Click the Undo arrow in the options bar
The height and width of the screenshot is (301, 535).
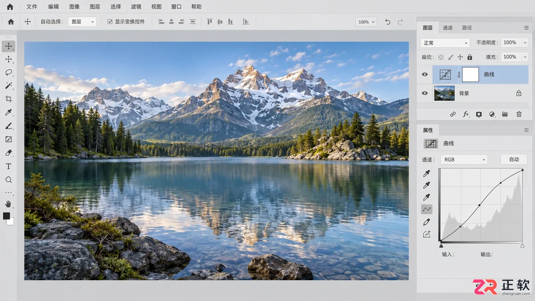(388, 22)
